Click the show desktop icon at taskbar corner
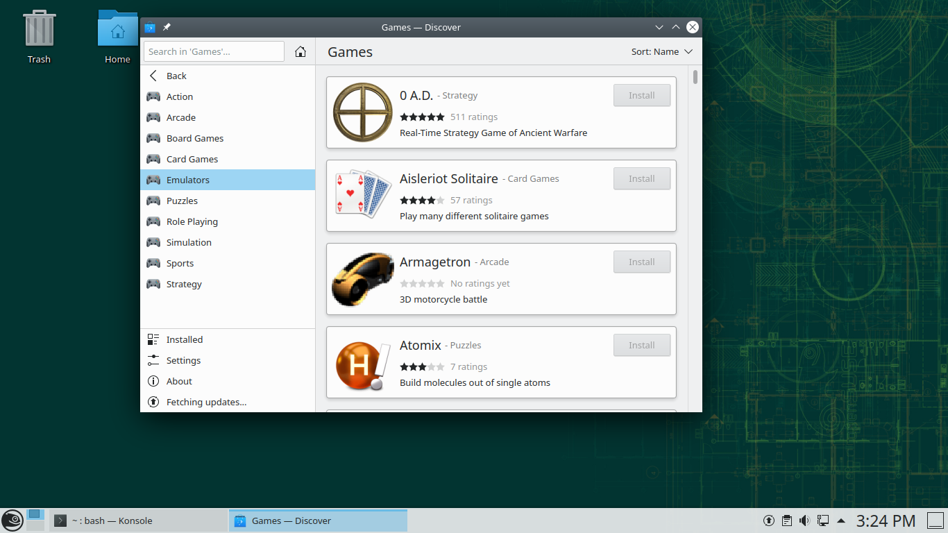Screen dimensions: 948x533 click(936, 521)
